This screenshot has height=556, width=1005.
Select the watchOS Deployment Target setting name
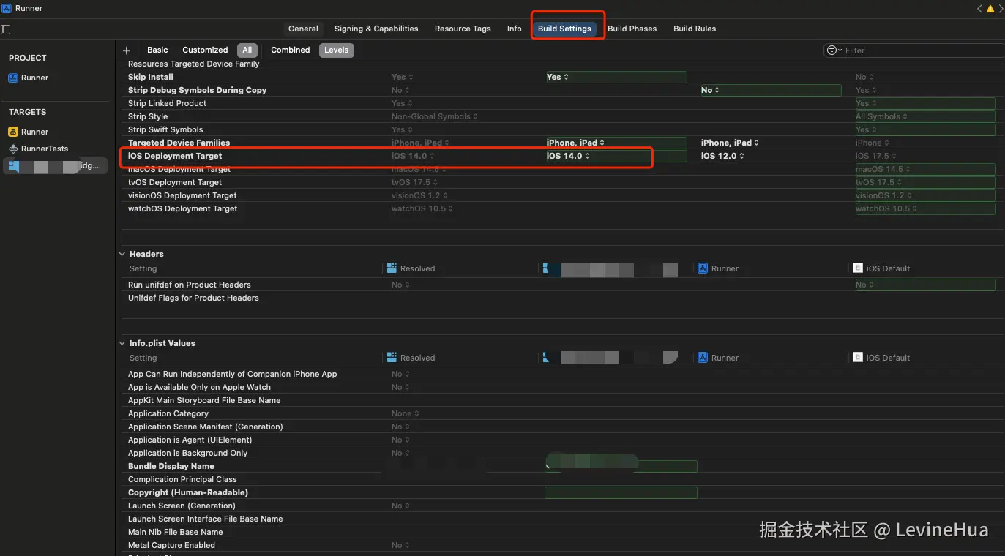(183, 209)
